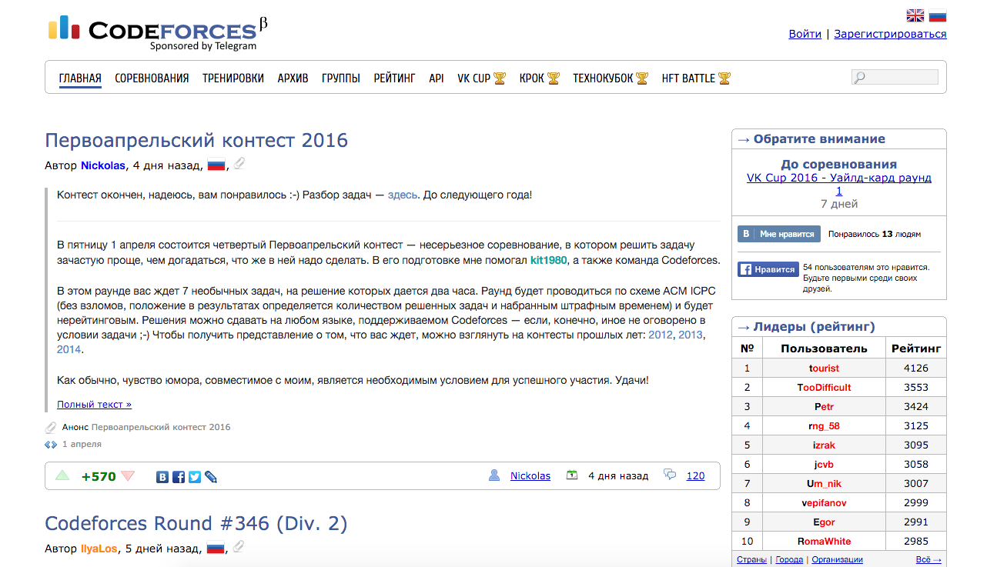
Task: Share post on VK icon
Action: point(162,476)
